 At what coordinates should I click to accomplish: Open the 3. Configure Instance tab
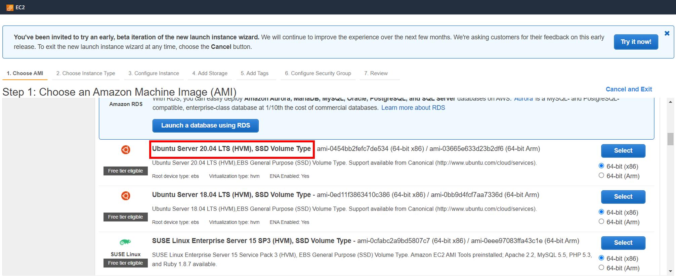coord(154,73)
